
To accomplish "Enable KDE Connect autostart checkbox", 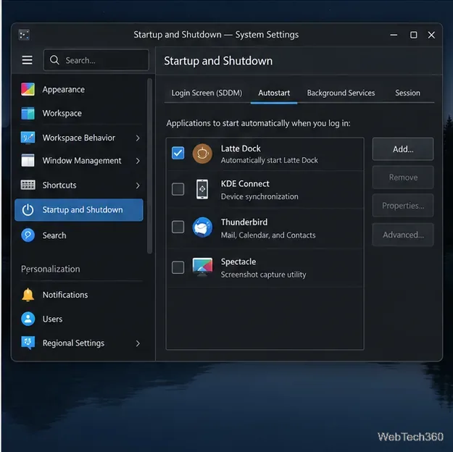I will 178,189.
